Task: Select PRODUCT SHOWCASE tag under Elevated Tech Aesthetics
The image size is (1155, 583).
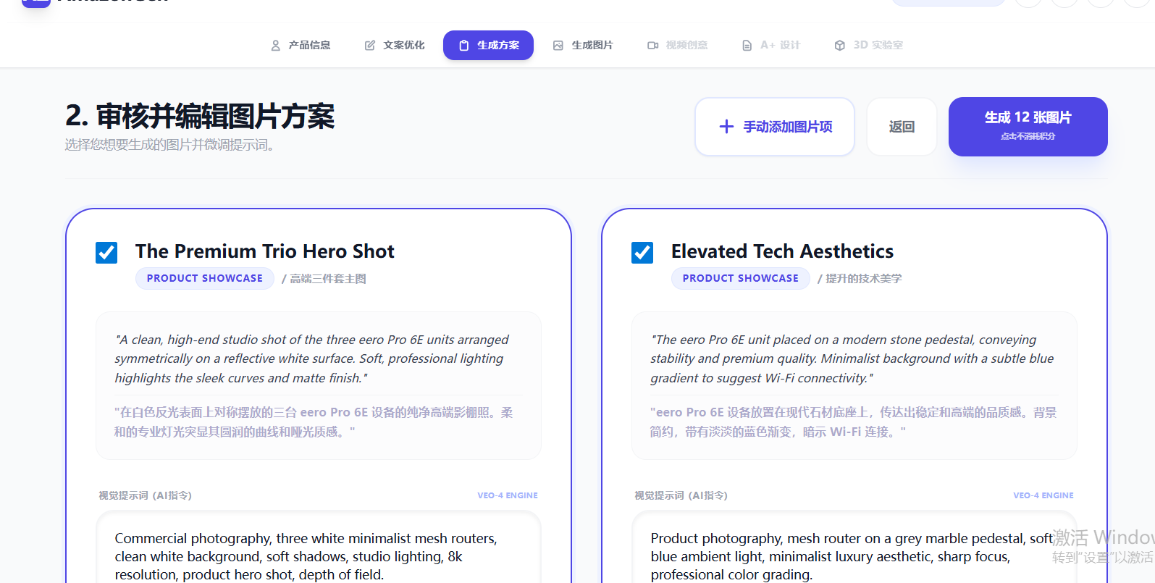Action: pyautogui.click(x=740, y=278)
